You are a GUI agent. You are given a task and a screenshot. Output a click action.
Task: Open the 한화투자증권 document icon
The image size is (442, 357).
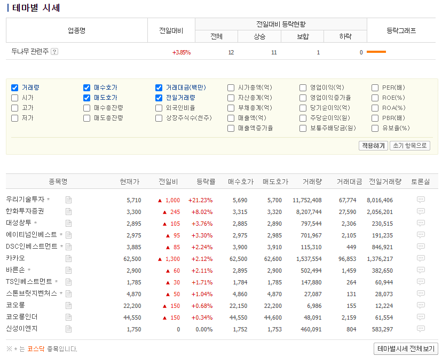pos(68,212)
